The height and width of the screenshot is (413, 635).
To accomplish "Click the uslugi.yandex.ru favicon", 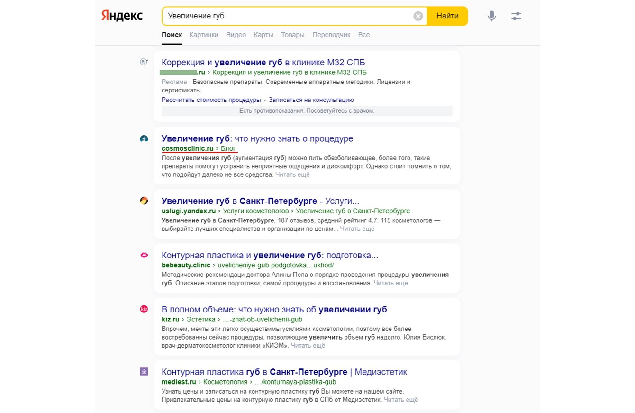I will pyautogui.click(x=144, y=201).
